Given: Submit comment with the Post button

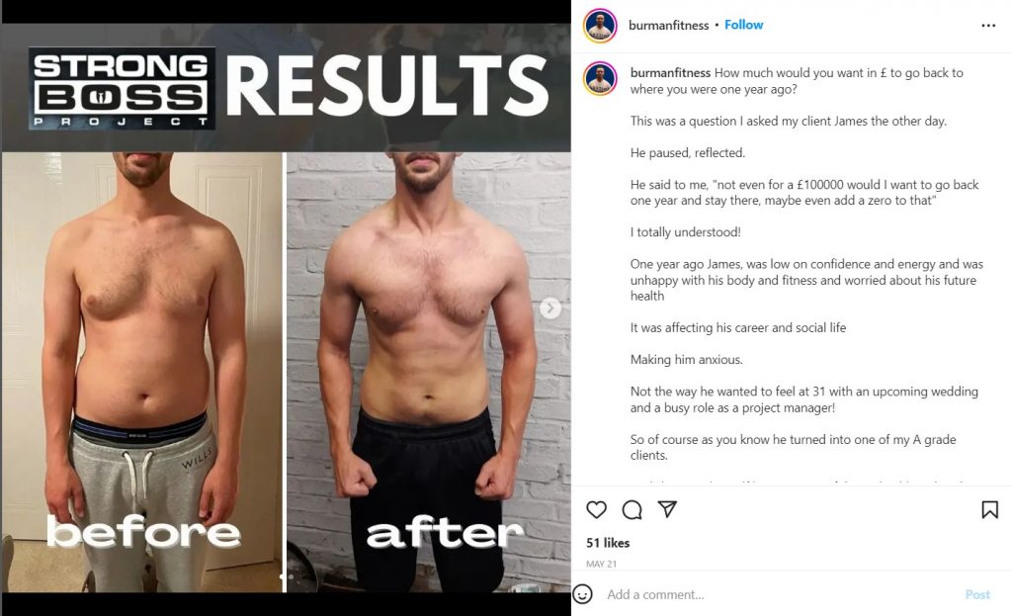Looking at the screenshot, I should coord(977,594).
